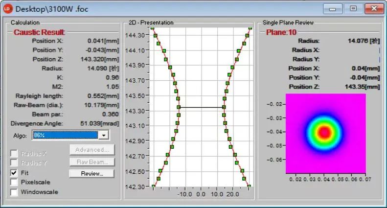Open the Algo dropdown arrow
This screenshot has height=208, width=387.
coord(103,136)
